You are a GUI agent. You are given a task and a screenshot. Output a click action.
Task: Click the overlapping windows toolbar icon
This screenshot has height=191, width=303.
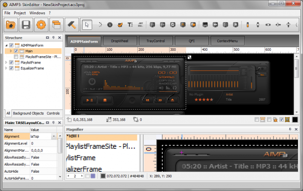[x=56, y=25]
